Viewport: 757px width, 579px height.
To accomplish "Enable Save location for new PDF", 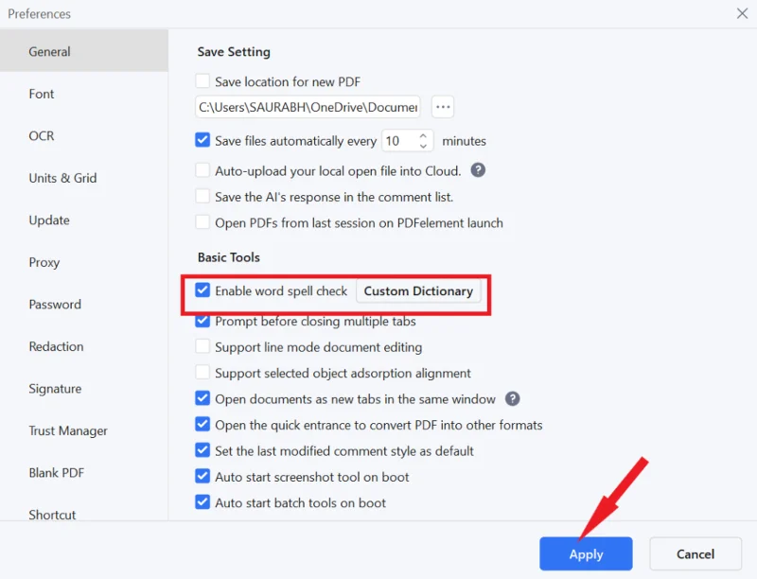I will click(x=202, y=82).
